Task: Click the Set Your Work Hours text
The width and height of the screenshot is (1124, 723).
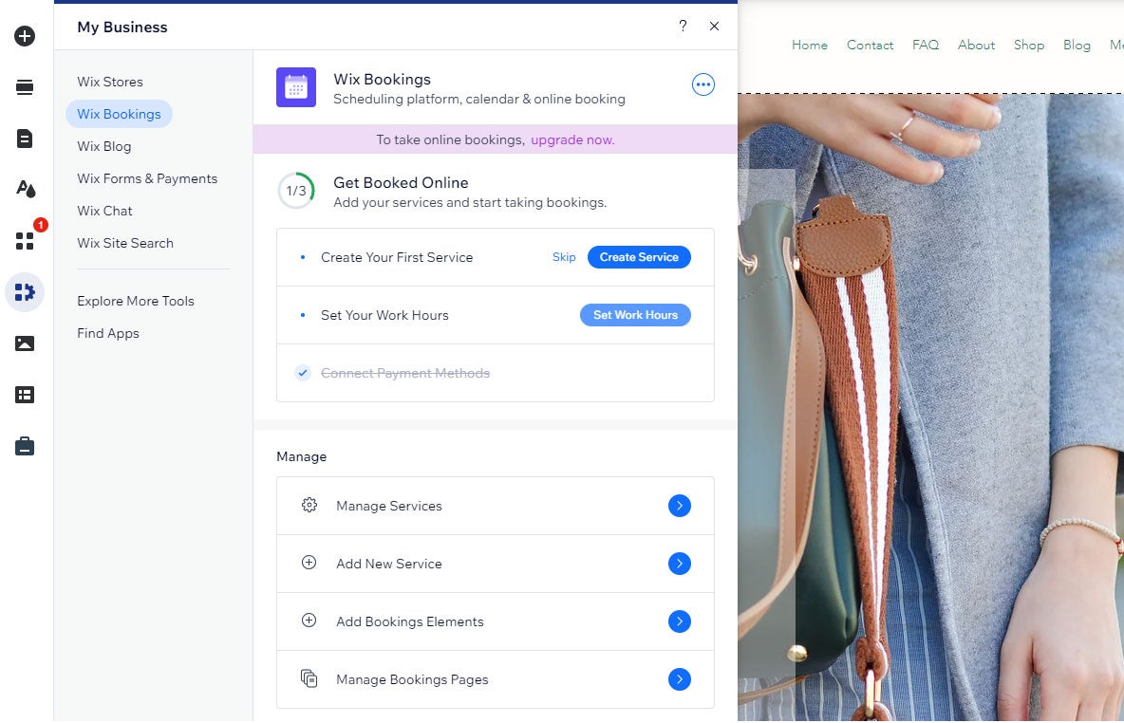Action: click(384, 315)
